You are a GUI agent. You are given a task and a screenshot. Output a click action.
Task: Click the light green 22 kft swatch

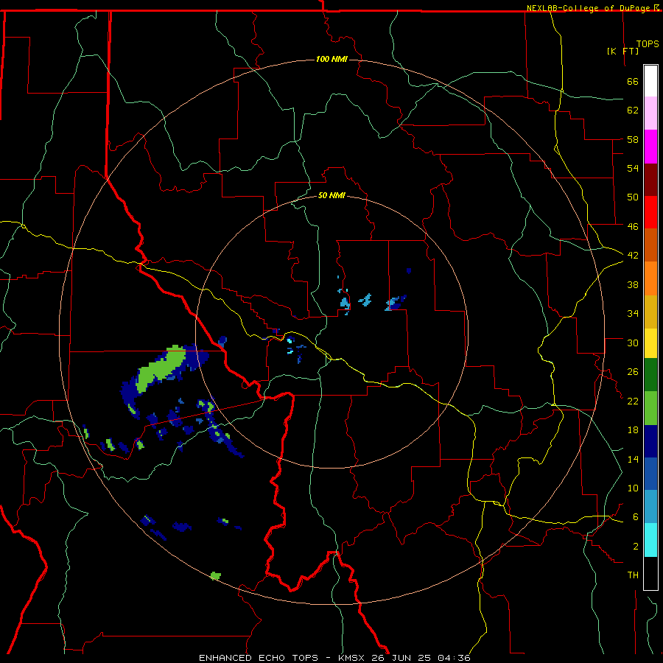[650, 408]
